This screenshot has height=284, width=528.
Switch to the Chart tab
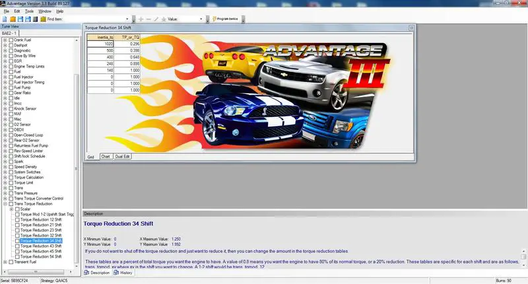(106, 157)
